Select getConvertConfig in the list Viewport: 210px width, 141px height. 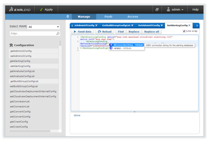33,112
